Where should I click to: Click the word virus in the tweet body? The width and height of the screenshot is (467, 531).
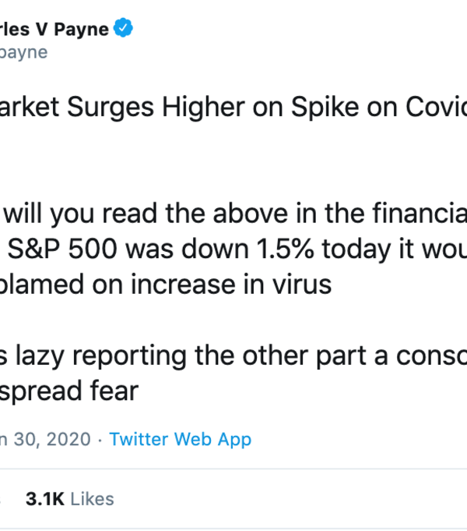click(x=300, y=285)
